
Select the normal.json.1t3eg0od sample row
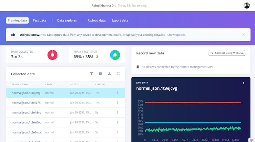[65, 122]
